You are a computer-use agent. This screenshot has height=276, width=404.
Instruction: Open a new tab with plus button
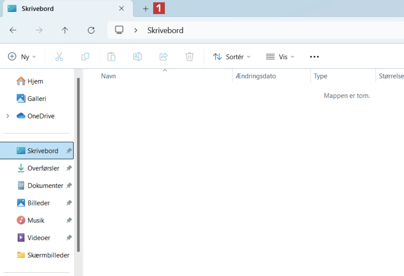[145, 9]
